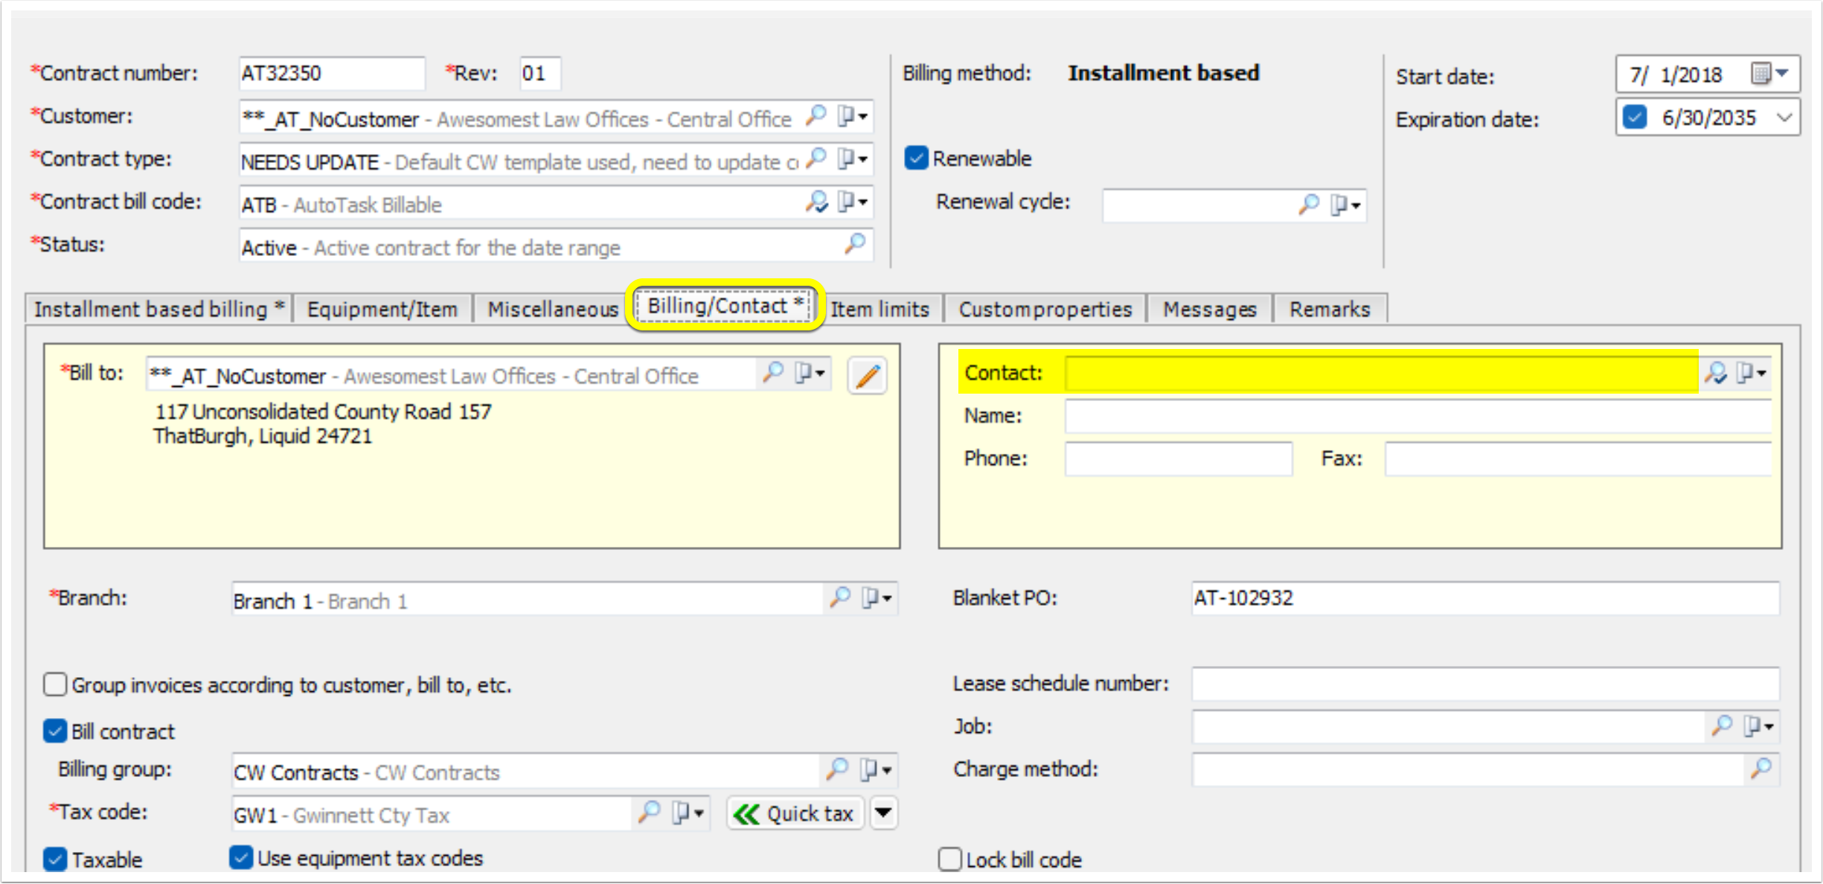Open Billing group lookup icon
The height and width of the screenshot is (884, 1823).
[x=838, y=769]
